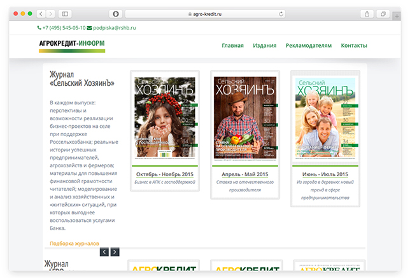Click the phone icon in the header
Viewport: 410px width, 278px height.
coord(39,28)
